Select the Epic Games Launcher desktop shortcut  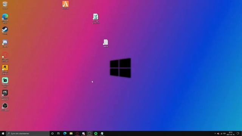pos(5,95)
